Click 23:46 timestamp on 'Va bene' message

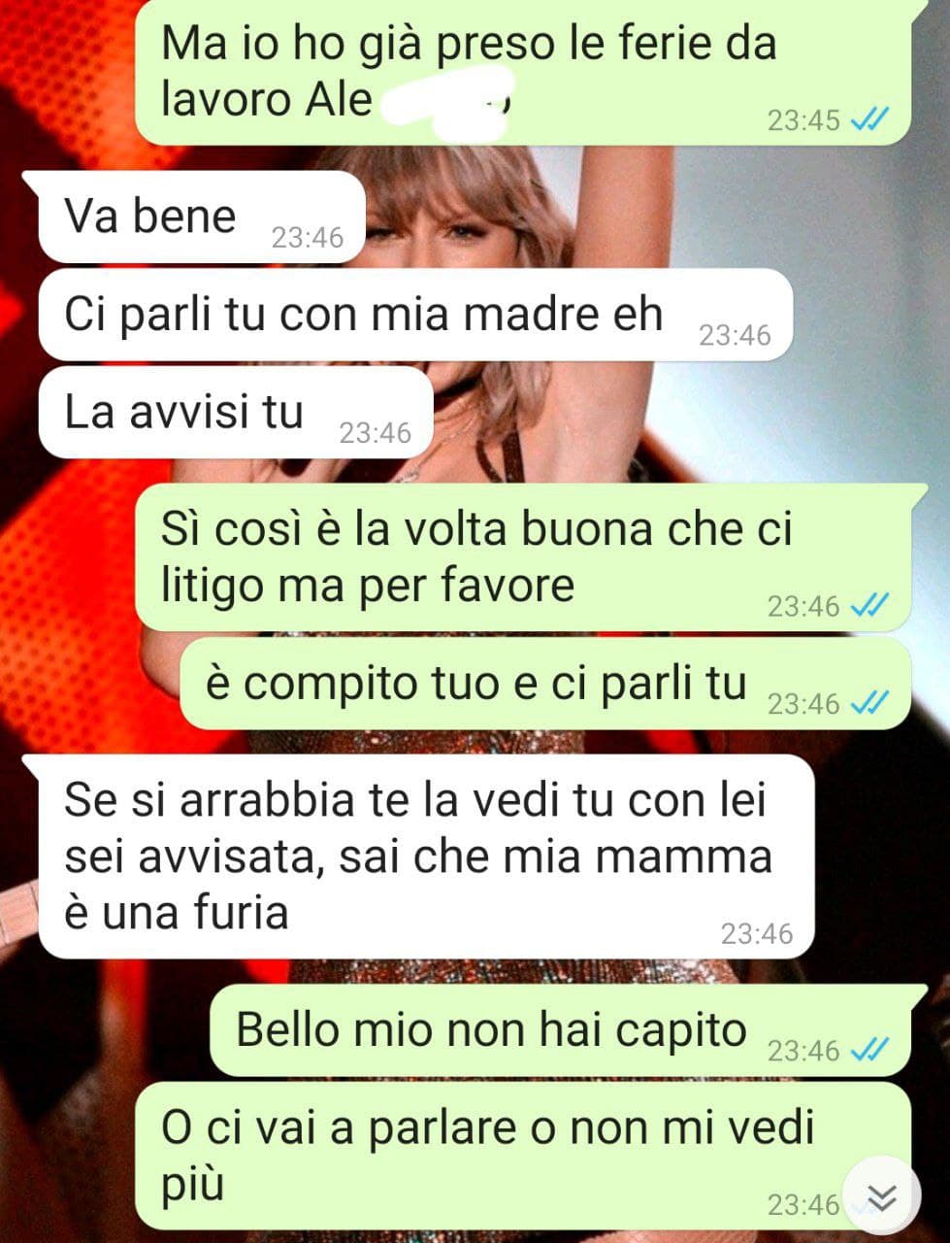pos(308,237)
